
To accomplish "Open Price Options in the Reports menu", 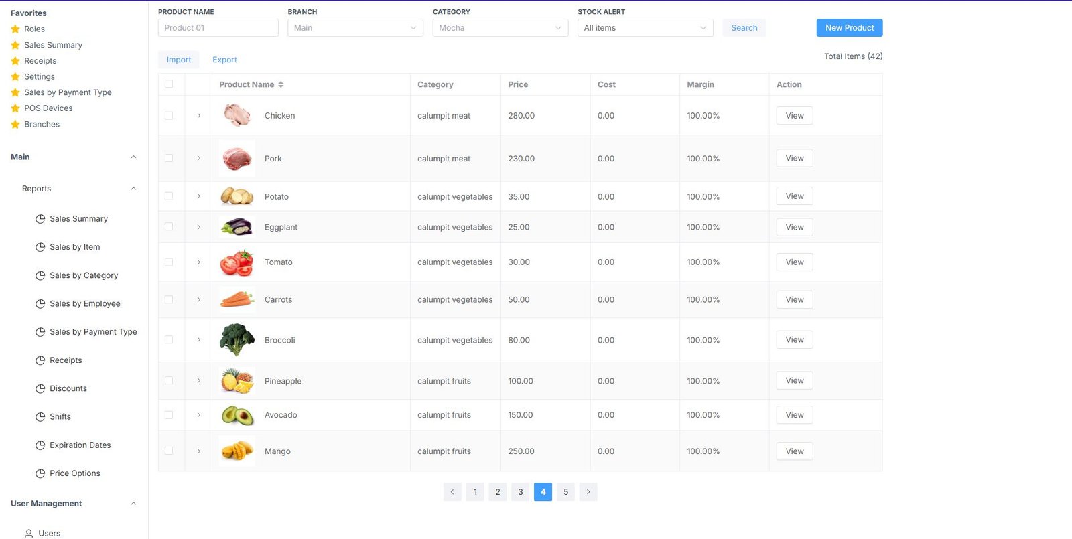I will click(x=74, y=473).
